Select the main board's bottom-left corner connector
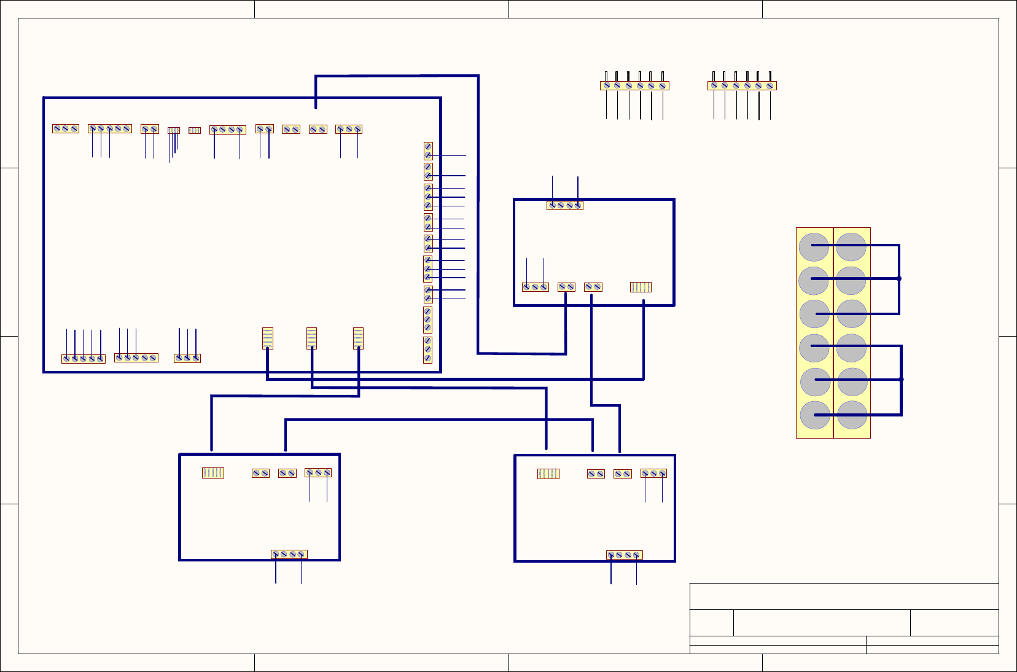 click(84, 359)
